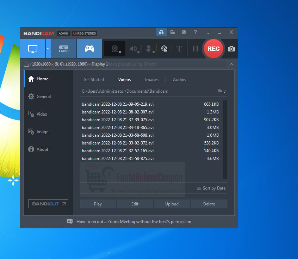Click the Home house icon
The height and width of the screenshot is (259, 298).
point(31,79)
